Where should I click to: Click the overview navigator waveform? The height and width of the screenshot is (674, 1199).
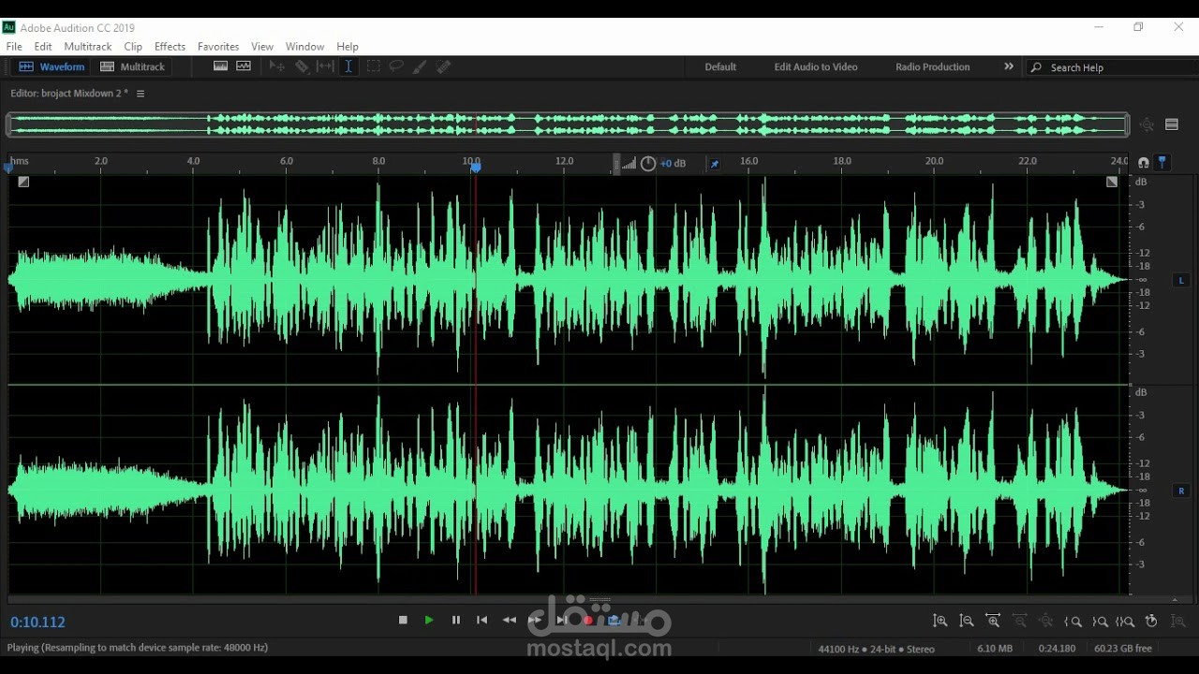pos(567,124)
